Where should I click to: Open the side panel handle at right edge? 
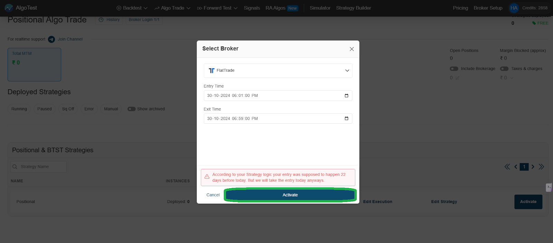point(549,188)
